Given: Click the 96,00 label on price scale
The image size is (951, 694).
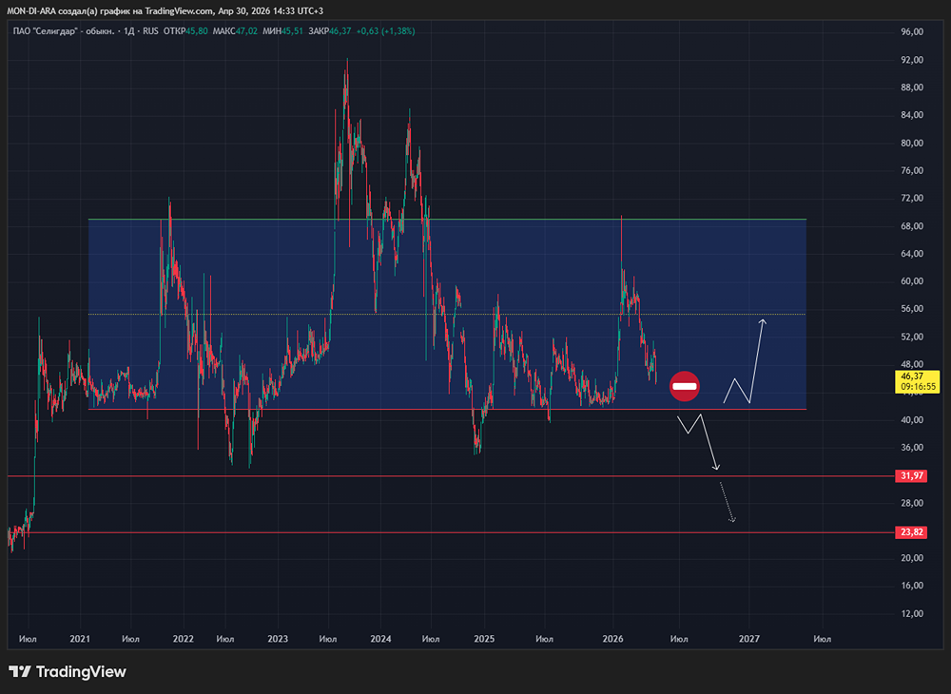Looking at the screenshot, I should (912, 32).
